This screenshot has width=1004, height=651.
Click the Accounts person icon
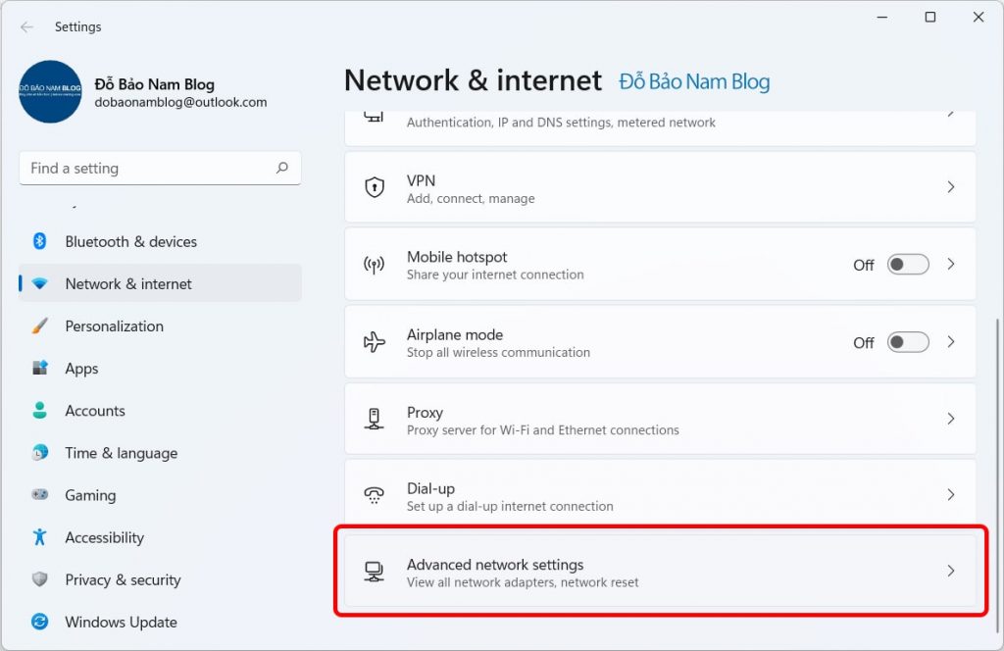tap(39, 411)
